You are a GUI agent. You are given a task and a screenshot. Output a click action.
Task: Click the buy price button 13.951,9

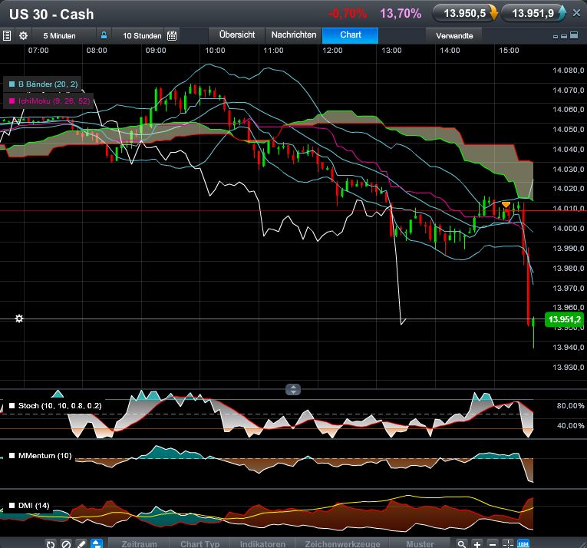[534, 14]
